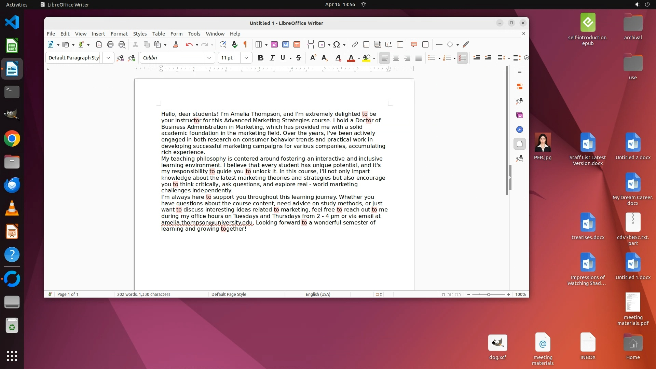This screenshot has width=656, height=369.
Task: Open the paragraph style dropdown
Action: [108, 58]
